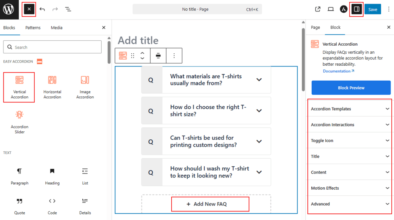
Task: Click the Add New FAQ button
Action: (210, 204)
